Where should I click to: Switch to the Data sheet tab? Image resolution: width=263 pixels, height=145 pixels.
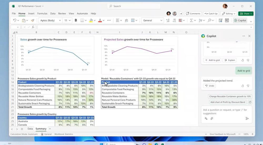30,129
